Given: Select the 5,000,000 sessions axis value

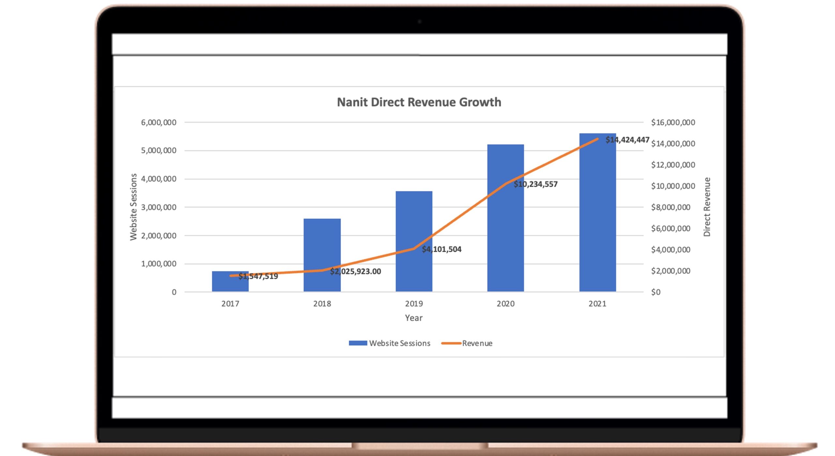Looking at the screenshot, I should click(159, 151).
